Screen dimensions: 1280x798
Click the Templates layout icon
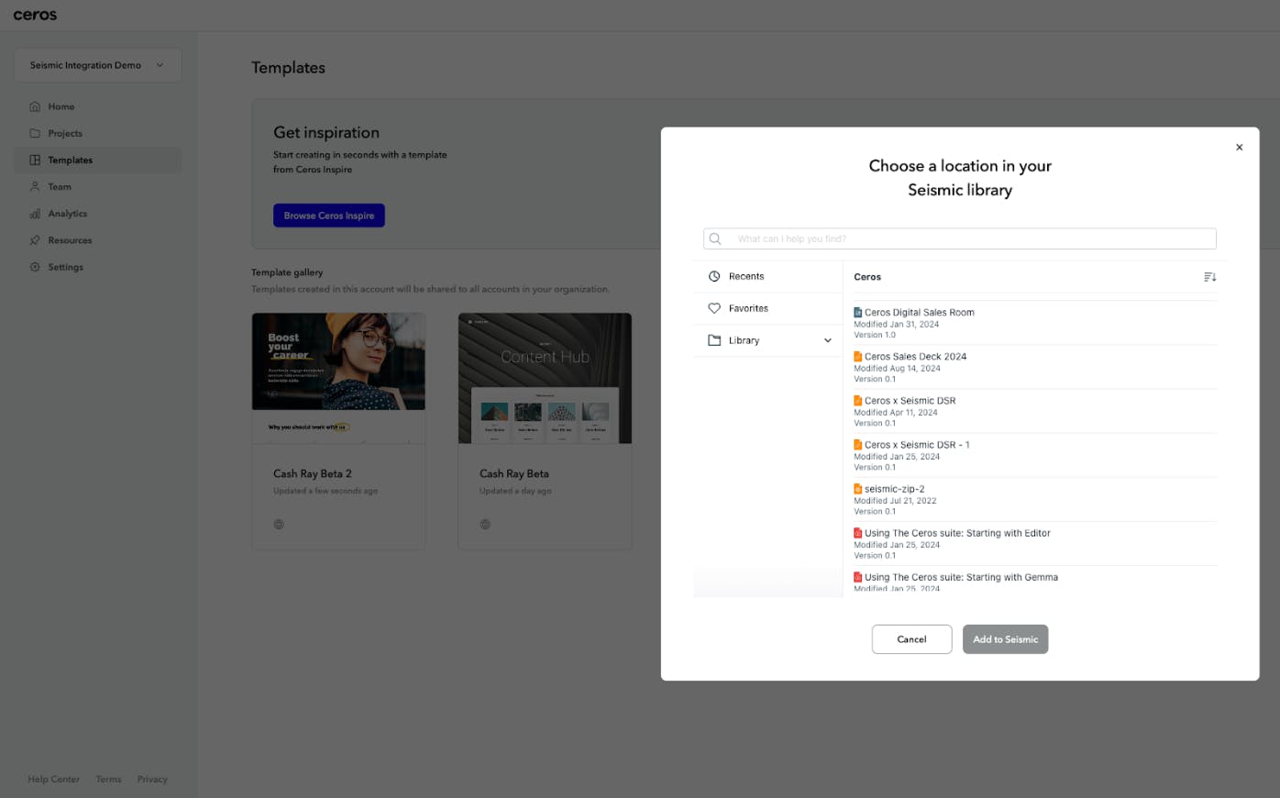tap(35, 160)
